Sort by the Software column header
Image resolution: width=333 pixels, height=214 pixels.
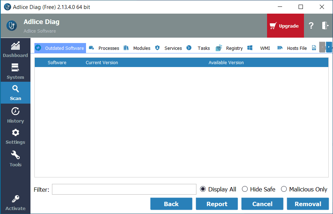[57, 63]
